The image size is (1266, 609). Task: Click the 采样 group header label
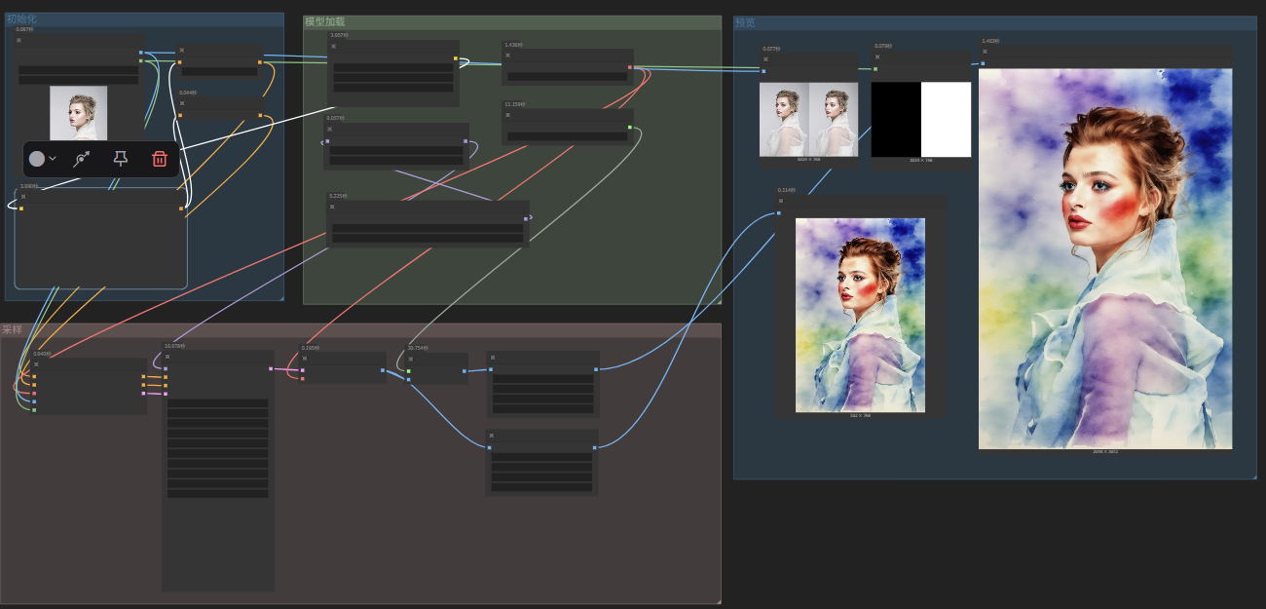point(12,330)
